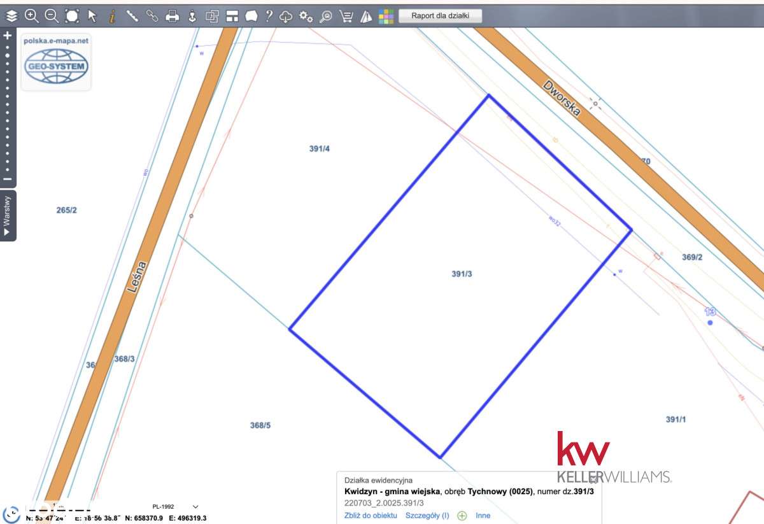Click the address point number 13
The width and height of the screenshot is (764, 524).
tap(710, 312)
